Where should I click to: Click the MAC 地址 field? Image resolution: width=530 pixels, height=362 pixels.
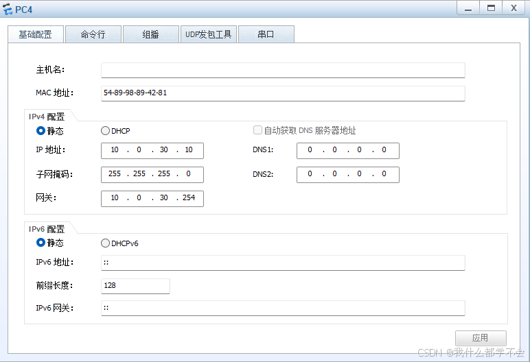pos(283,93)
